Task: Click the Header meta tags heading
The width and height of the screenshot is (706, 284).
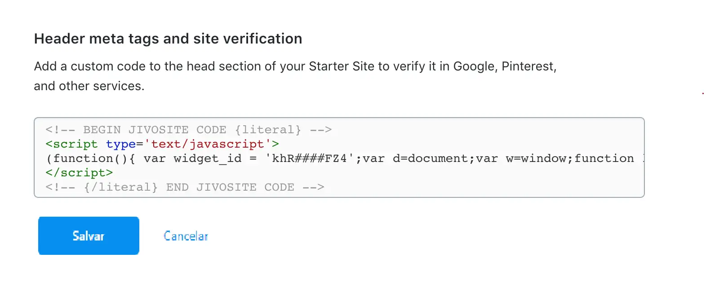Action: pyautogui.click(x=168, y=39)
